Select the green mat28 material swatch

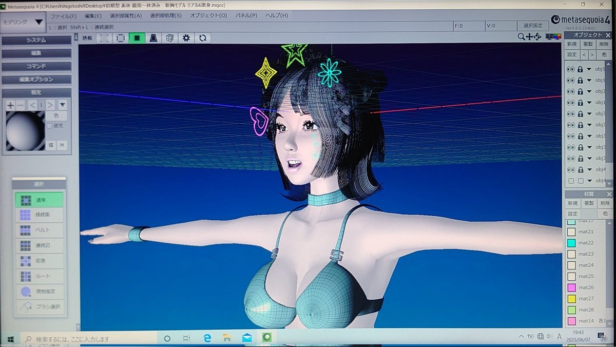[571, 310]
